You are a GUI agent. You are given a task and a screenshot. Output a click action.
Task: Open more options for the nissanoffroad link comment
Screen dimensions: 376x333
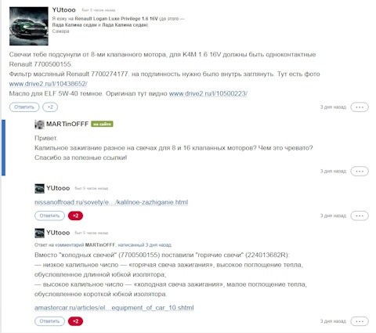pyautogui.click(x=360, y=215)
